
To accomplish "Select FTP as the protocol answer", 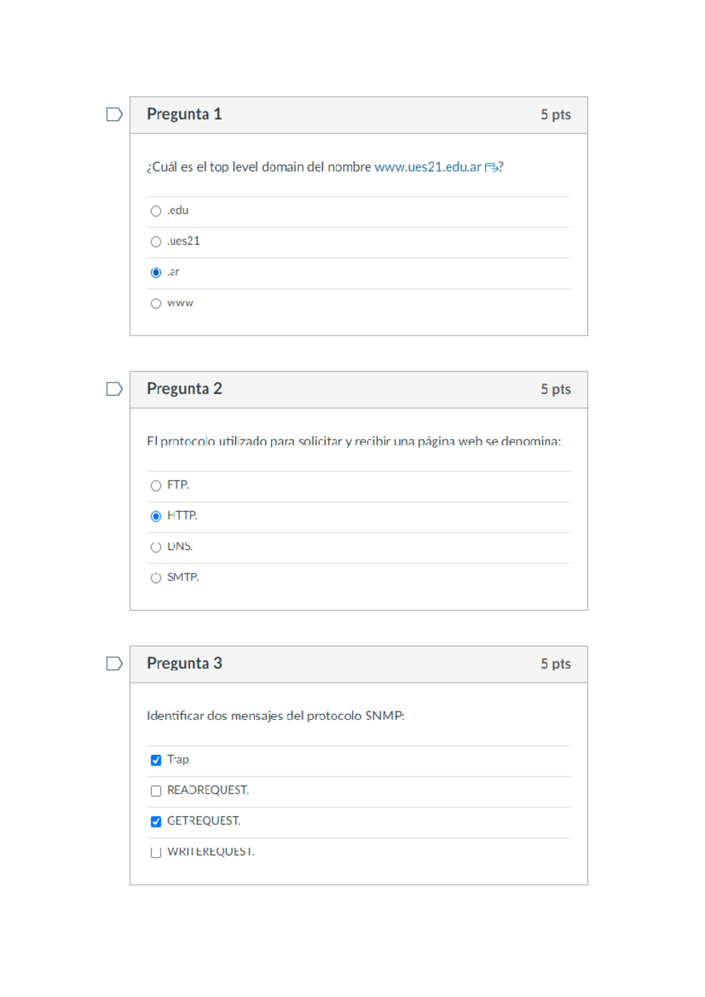I will click(x=156, y=486).
